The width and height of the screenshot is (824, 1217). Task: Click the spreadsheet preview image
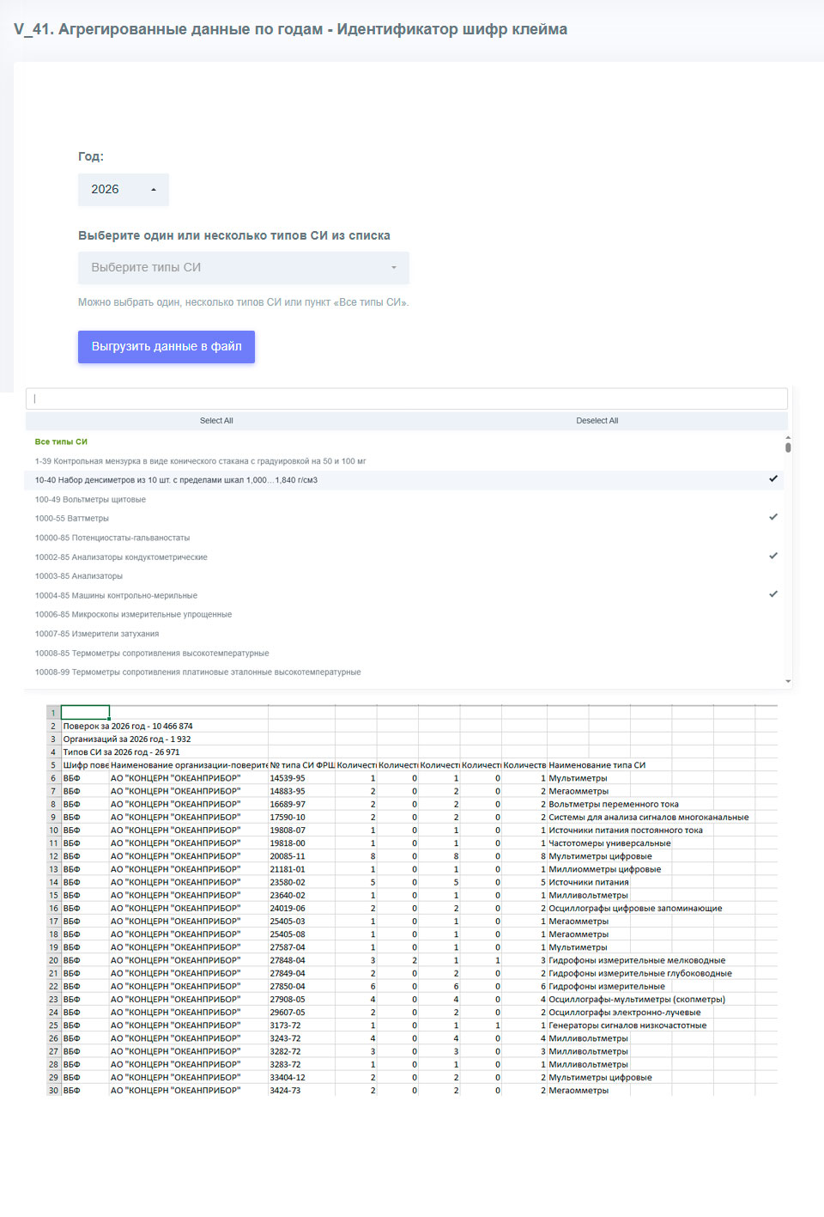coord(412,900)
